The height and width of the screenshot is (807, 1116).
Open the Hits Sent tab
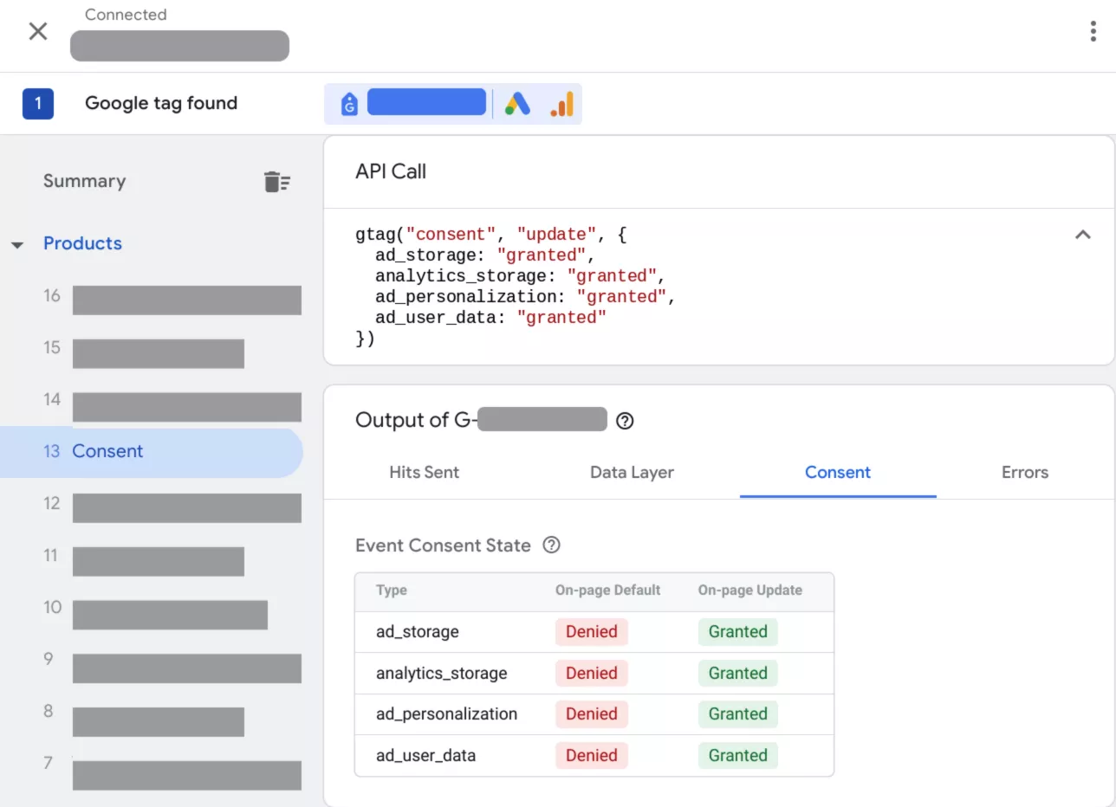424,473
